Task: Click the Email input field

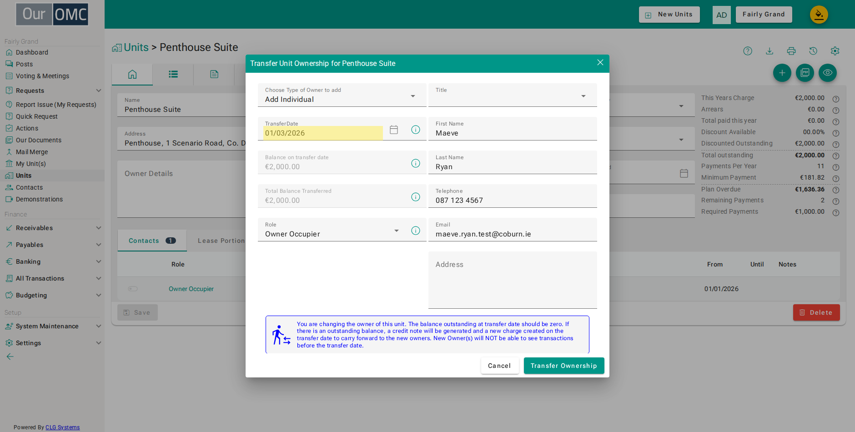Action: tap(513, 230)
